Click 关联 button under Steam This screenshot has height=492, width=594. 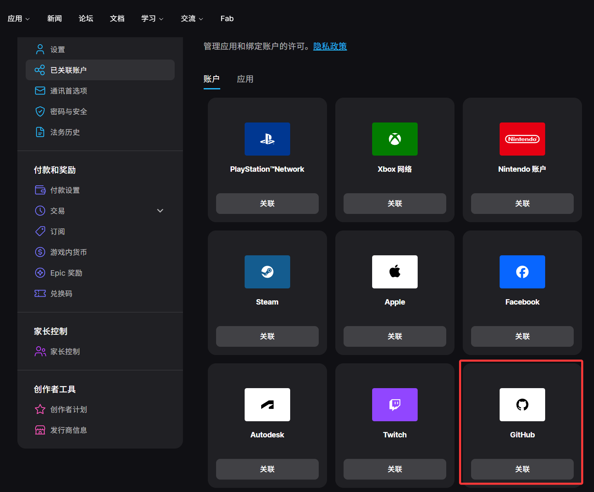[267, 336]
